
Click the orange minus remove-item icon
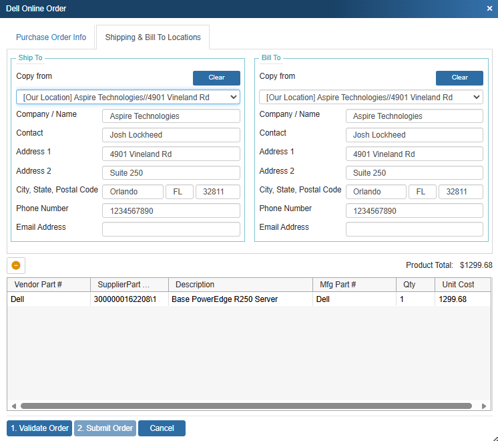(16, 265)
